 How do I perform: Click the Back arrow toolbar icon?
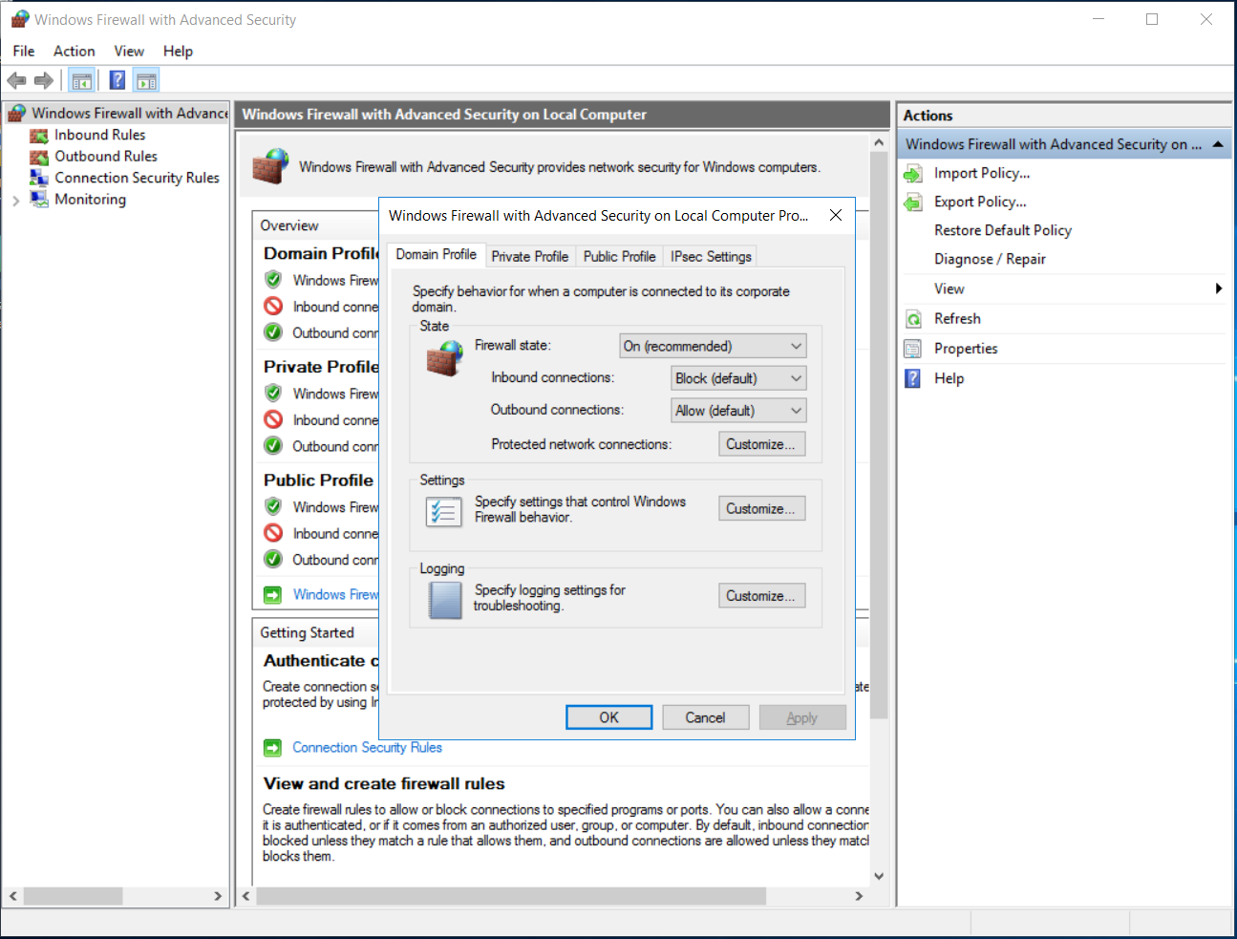[x=16, y=80]
